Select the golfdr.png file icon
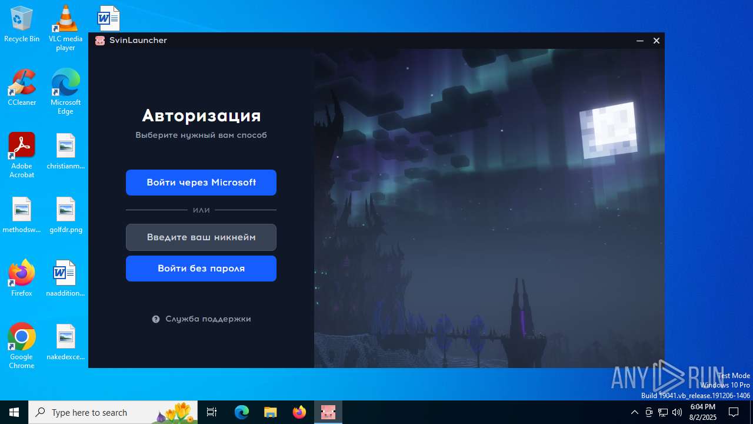Screen dimensions: 753x424 click(x=65, y=216)
